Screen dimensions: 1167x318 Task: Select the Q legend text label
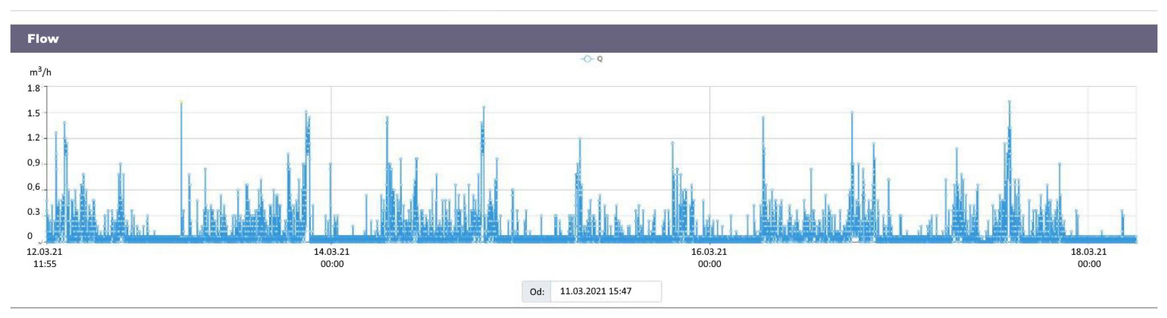point(600,59)
